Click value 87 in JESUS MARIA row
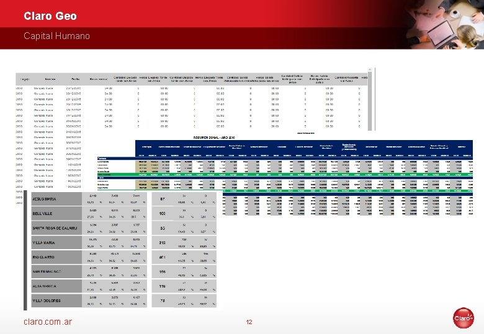This screenshot has height=334, width=484. point(163,199)
